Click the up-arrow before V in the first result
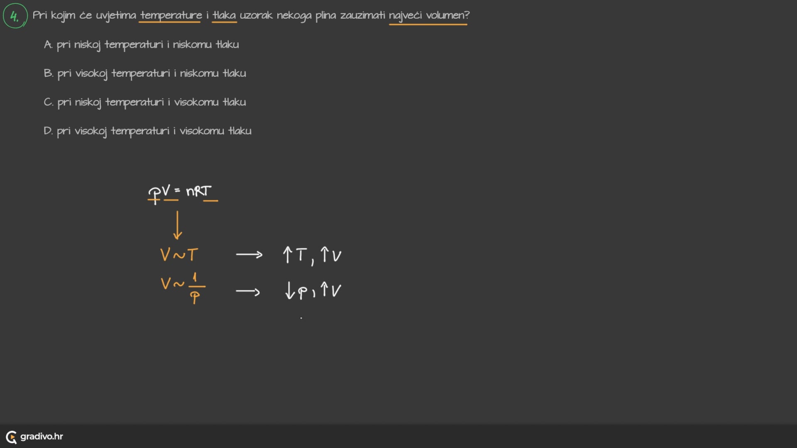 [x=325, y=254]
